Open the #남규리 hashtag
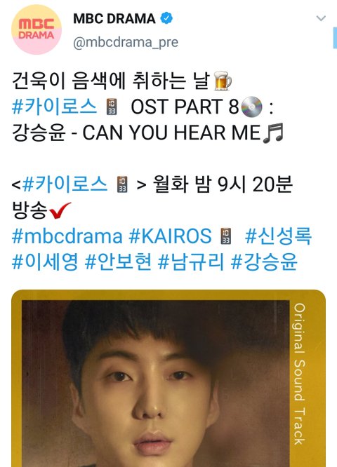The image size is (337, 467). click(x=191, y=262)
